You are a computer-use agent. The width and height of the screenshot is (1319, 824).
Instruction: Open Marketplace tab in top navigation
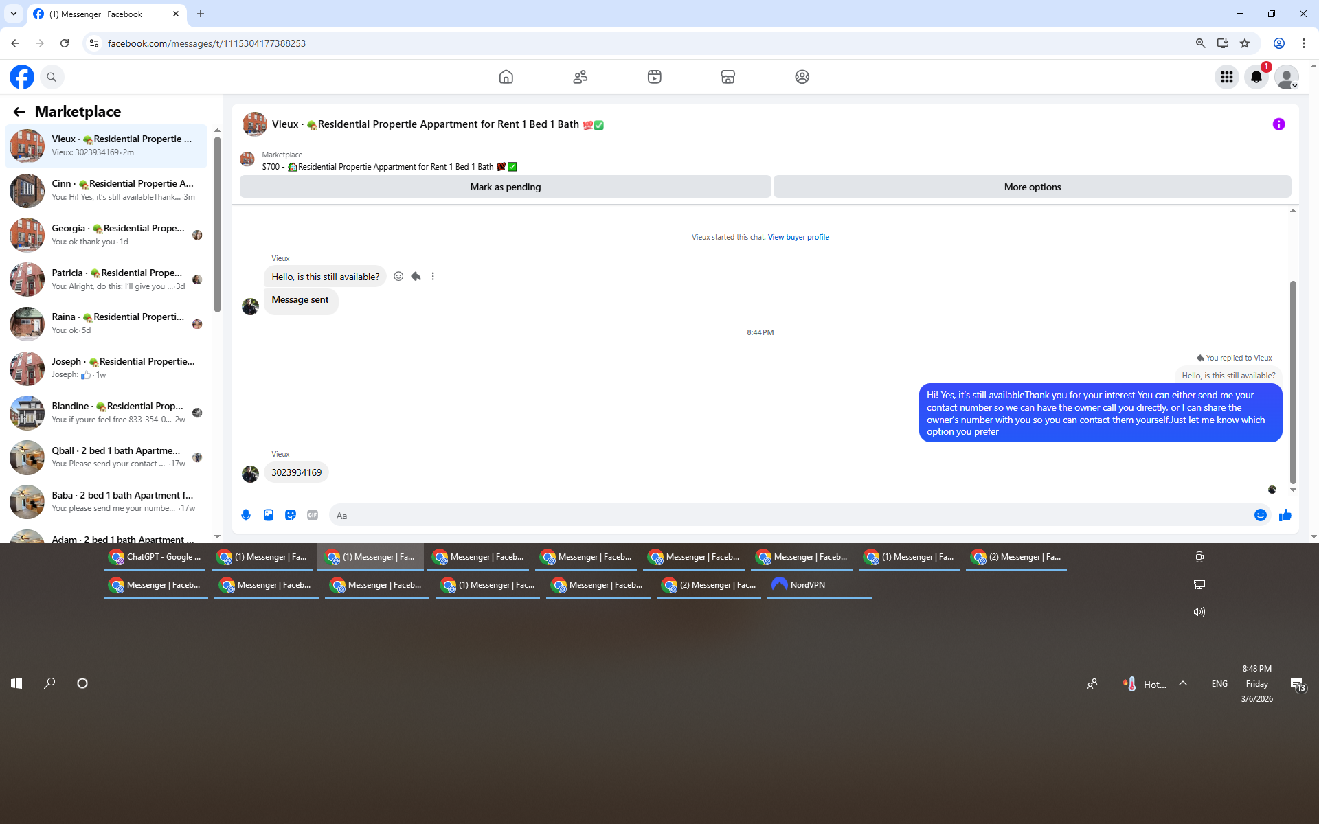tap(728, 77)
